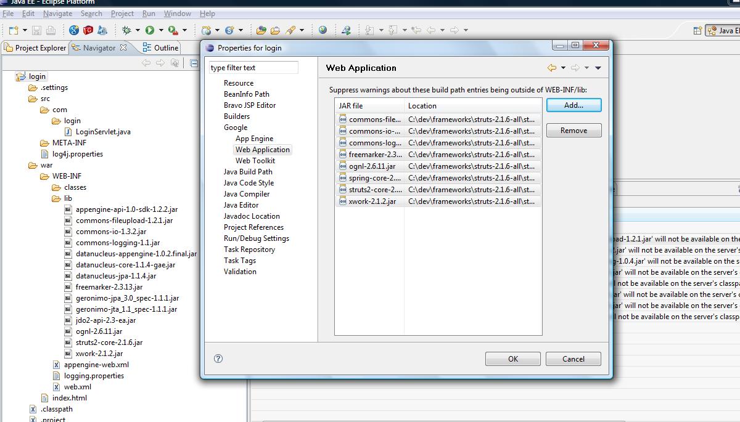Open the Project menu
740x422 pixels.
(122, 13)
